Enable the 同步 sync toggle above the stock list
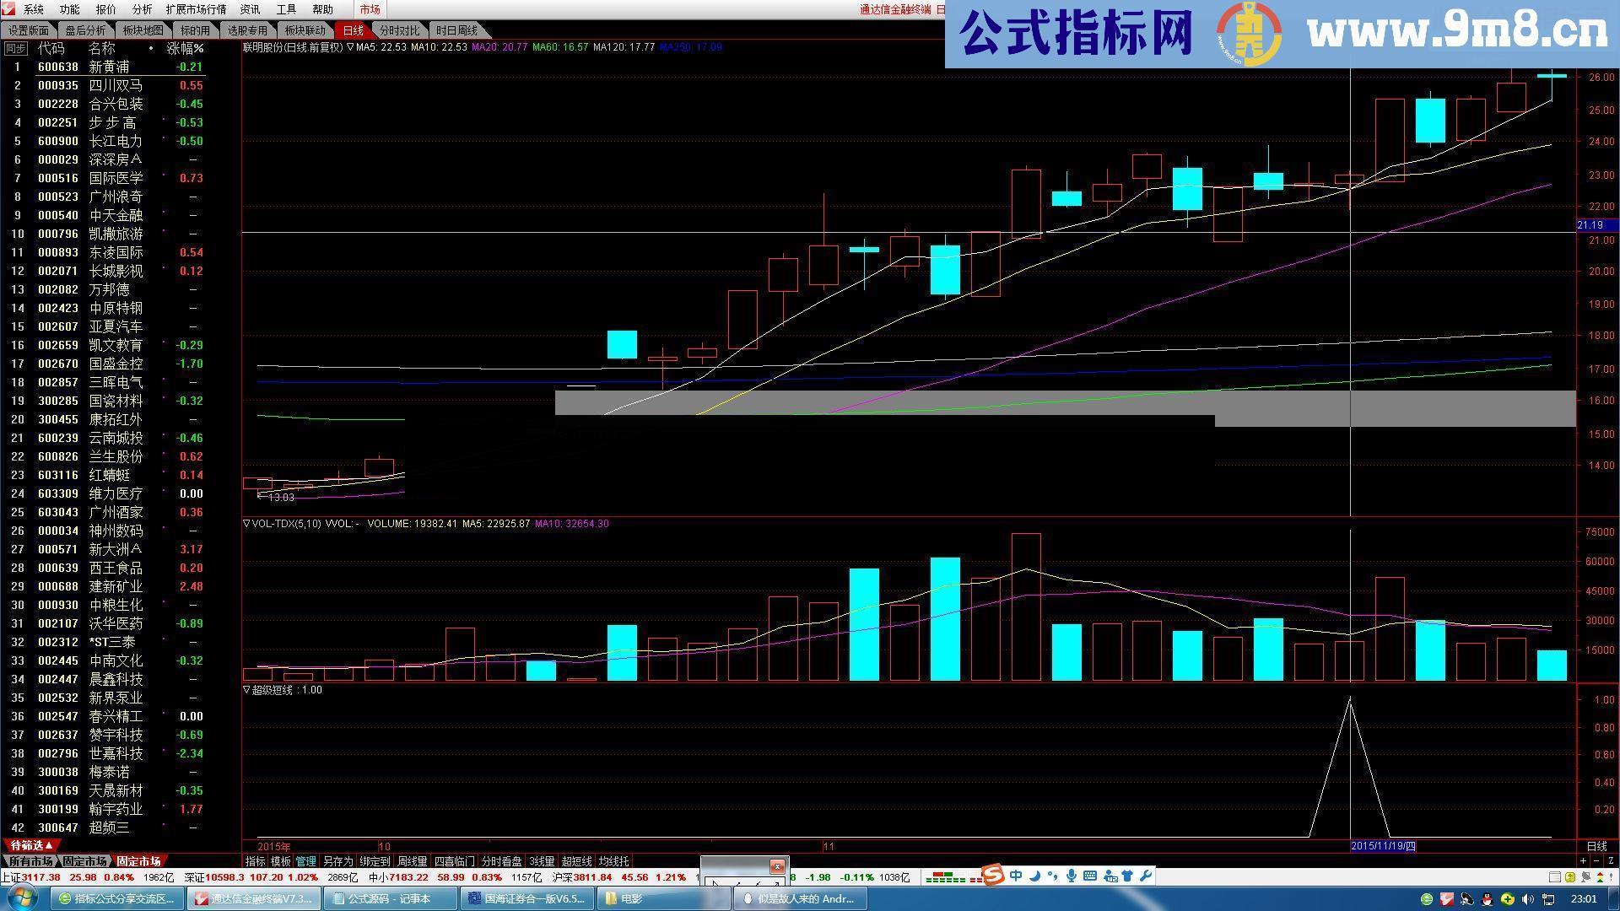 click(15, 47)
